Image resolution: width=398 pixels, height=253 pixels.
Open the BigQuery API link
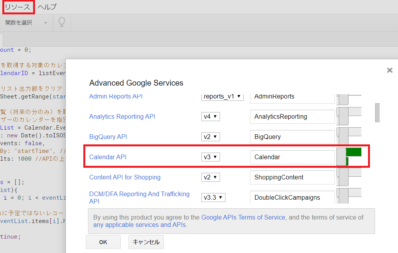108,137
